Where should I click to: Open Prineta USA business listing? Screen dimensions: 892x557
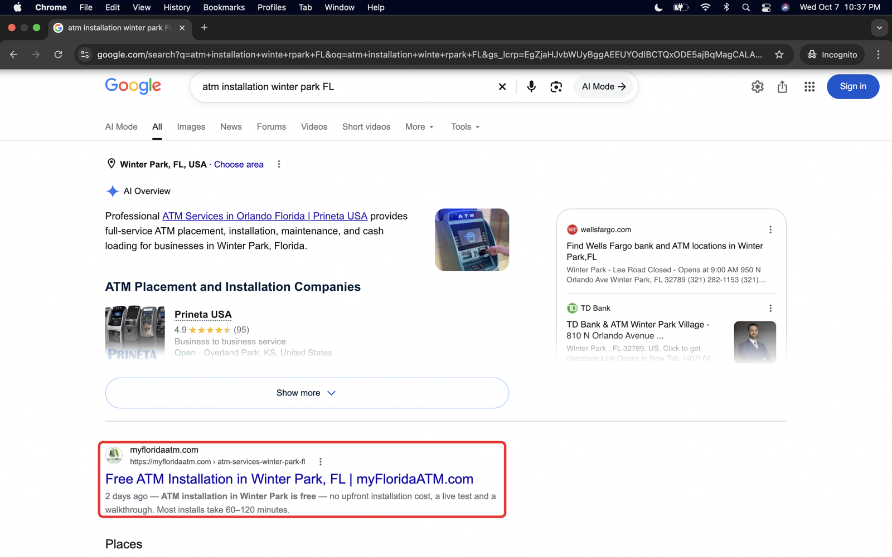tap(203, 315)
